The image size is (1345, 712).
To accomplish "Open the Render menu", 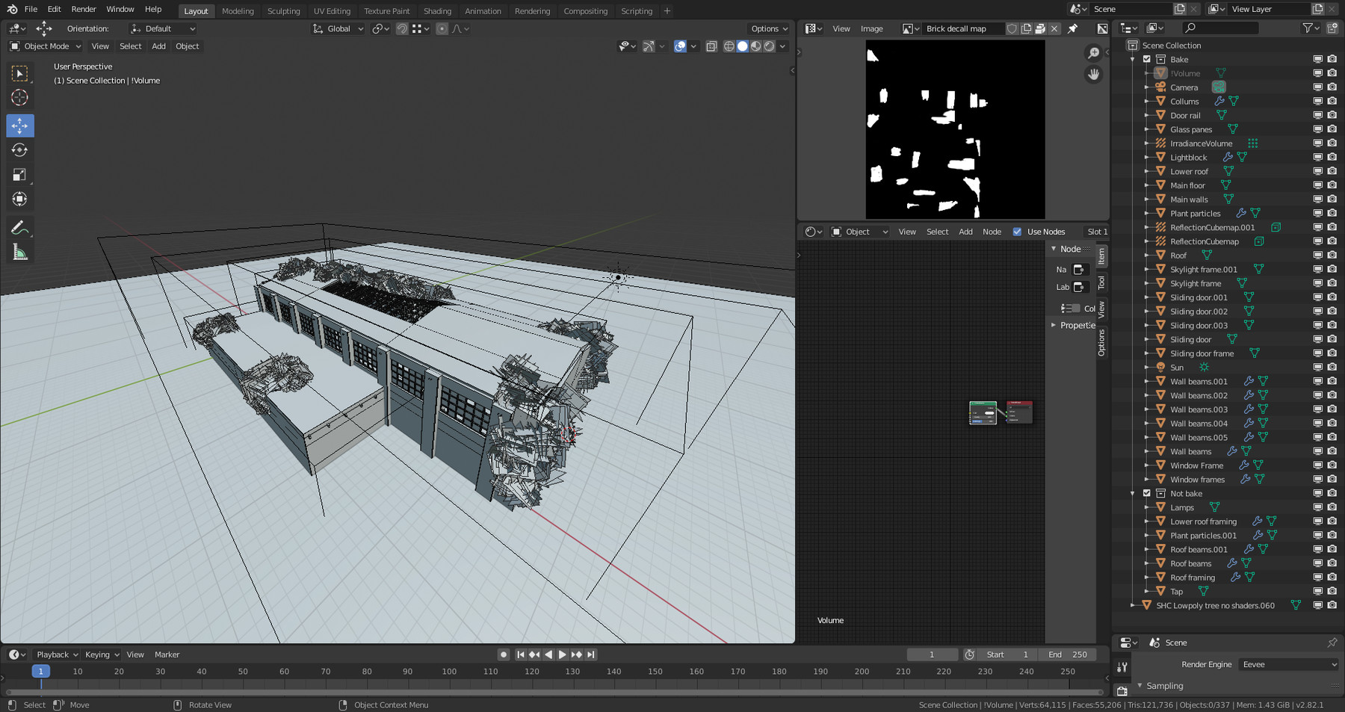I will tap(84, 9).
